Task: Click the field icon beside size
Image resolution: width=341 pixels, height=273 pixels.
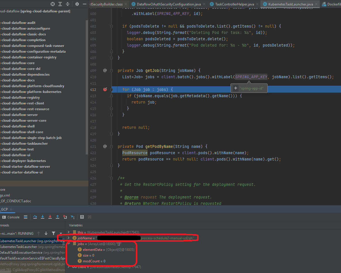Action: (80, 255)
